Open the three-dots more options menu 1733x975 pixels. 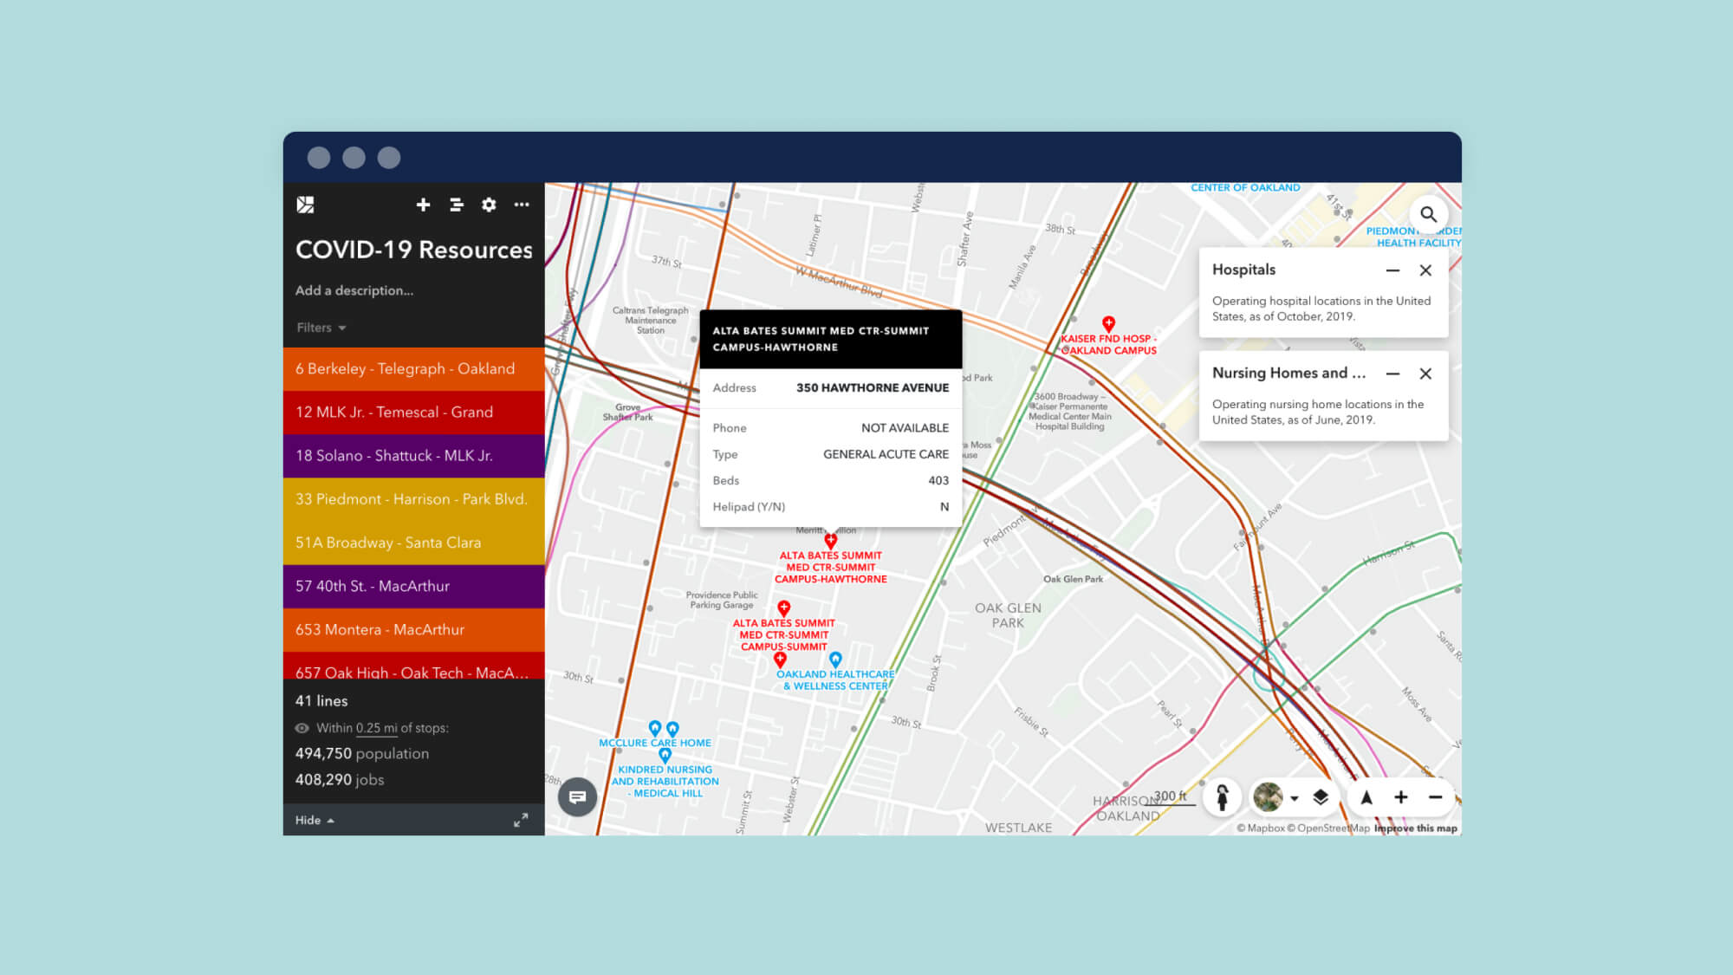pyautogui.click(x=522, y=205)
